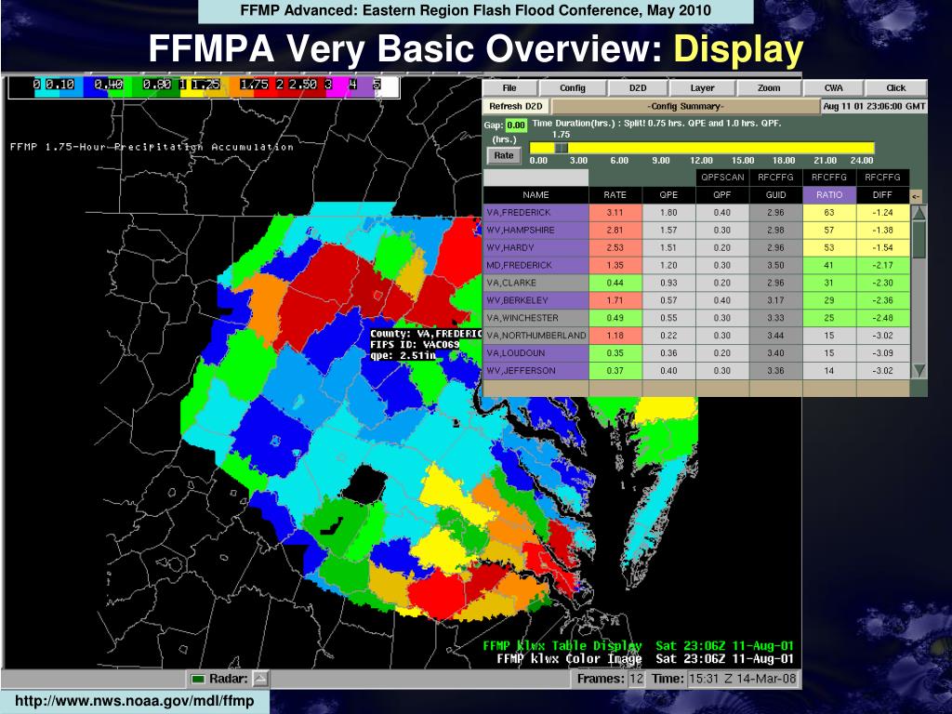
Task: Sort table by QPE column header
Action: coord(668,195)
